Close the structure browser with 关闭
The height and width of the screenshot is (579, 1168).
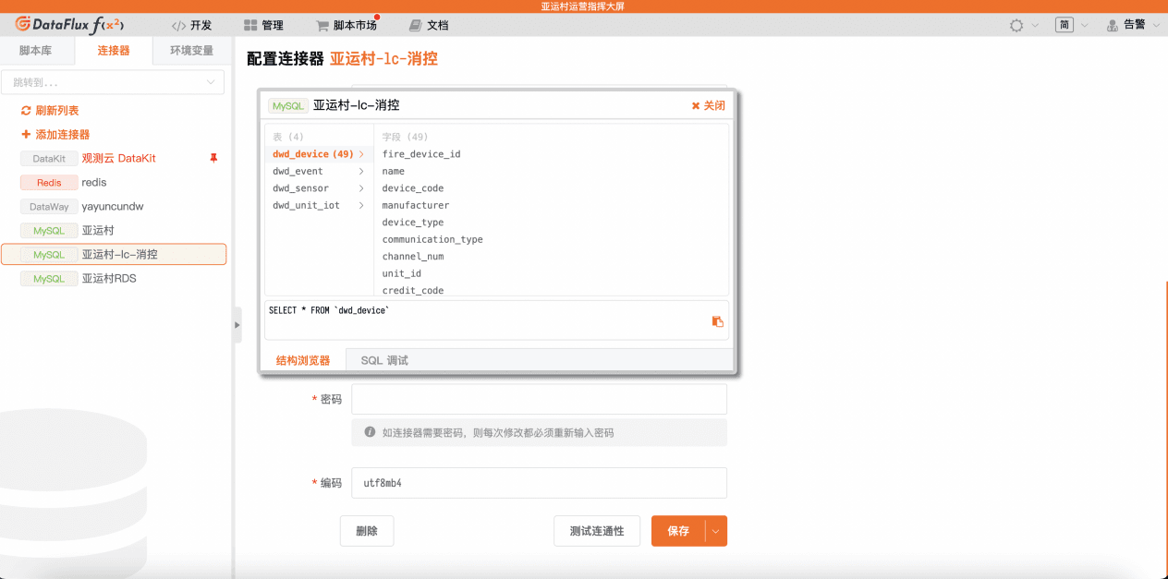click(x=709, y=106)
